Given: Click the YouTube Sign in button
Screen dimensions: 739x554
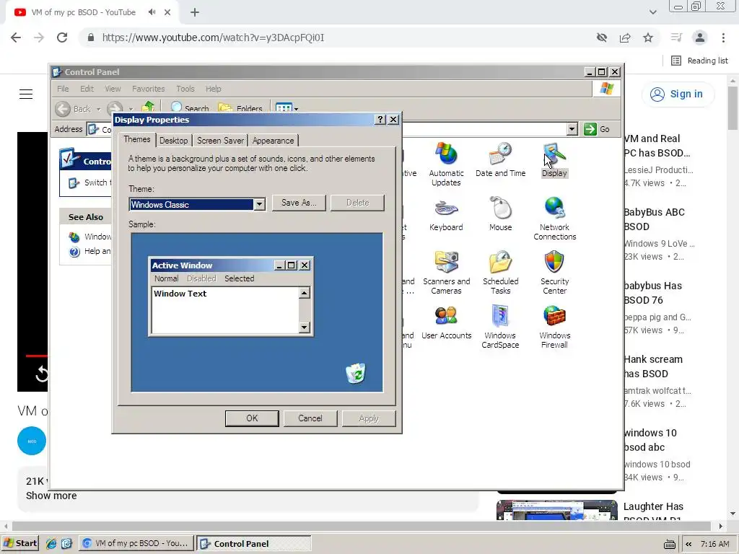Looking at the screenshot, I should point(678,94).
